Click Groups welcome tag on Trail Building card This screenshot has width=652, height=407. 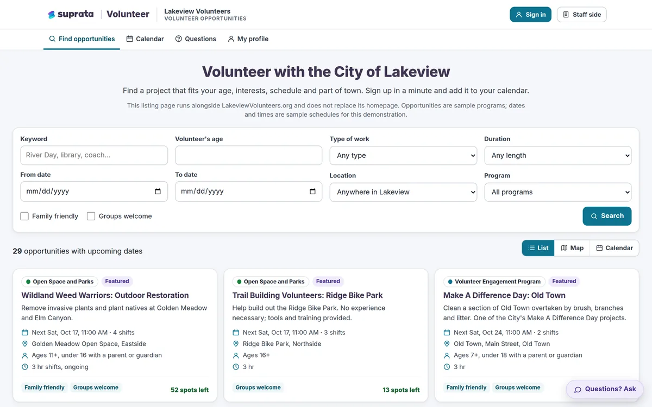click(x=258, y=387)
